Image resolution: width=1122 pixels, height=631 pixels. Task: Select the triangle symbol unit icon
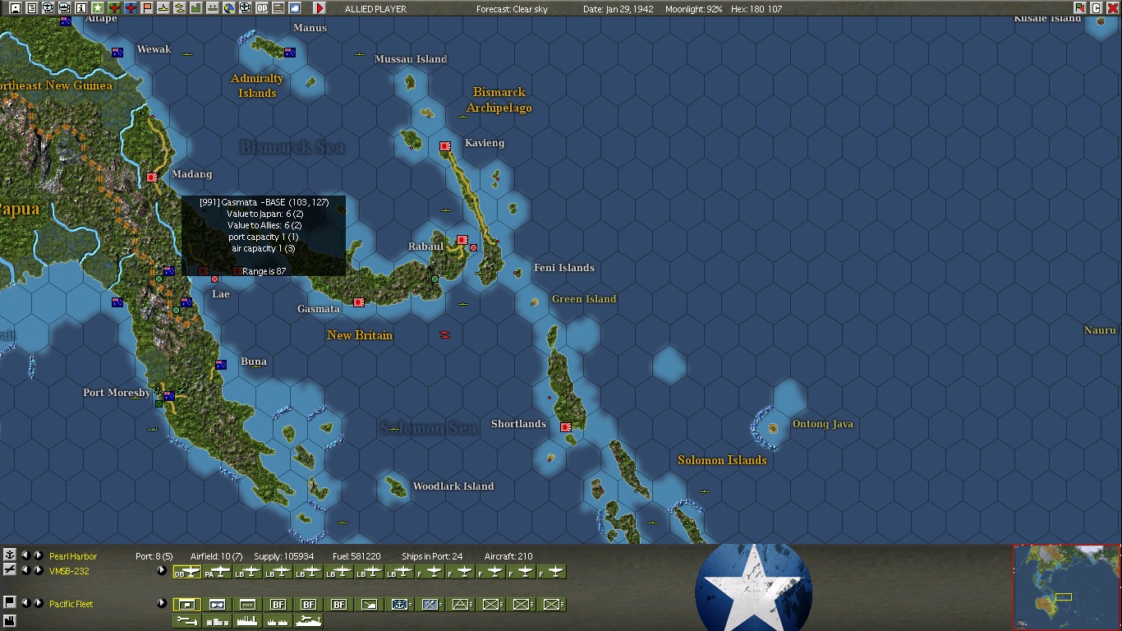[x=461, y=605]
